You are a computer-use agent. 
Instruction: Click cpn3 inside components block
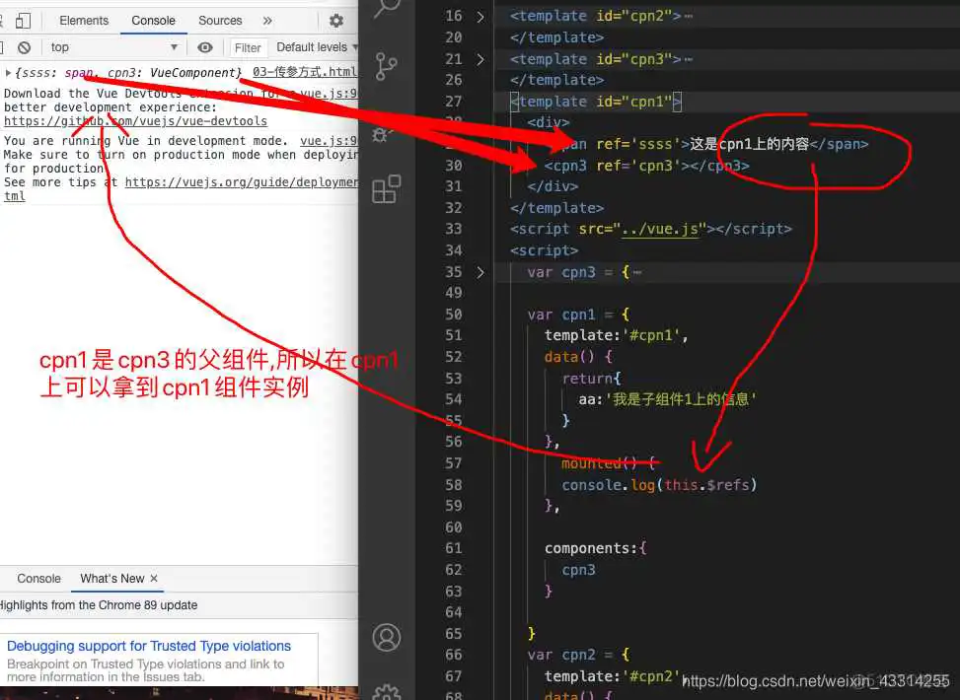pos(578,570)
